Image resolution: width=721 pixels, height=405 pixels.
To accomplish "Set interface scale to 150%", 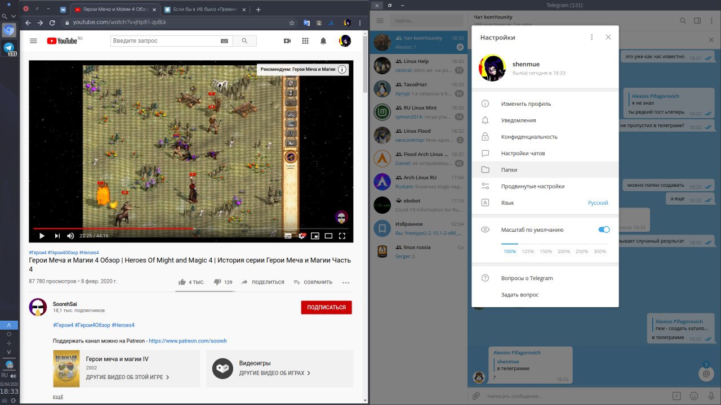I will tap(546, 251).
